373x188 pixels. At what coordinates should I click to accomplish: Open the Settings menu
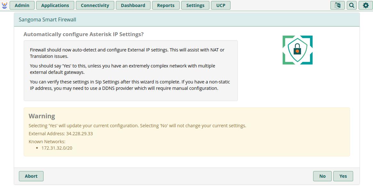pyautogui.click(x=195, y=5)
